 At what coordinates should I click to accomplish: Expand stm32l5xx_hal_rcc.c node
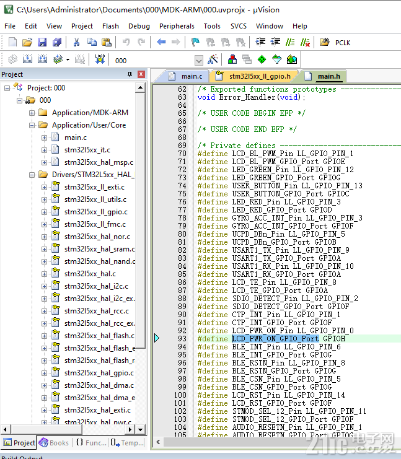44,311
